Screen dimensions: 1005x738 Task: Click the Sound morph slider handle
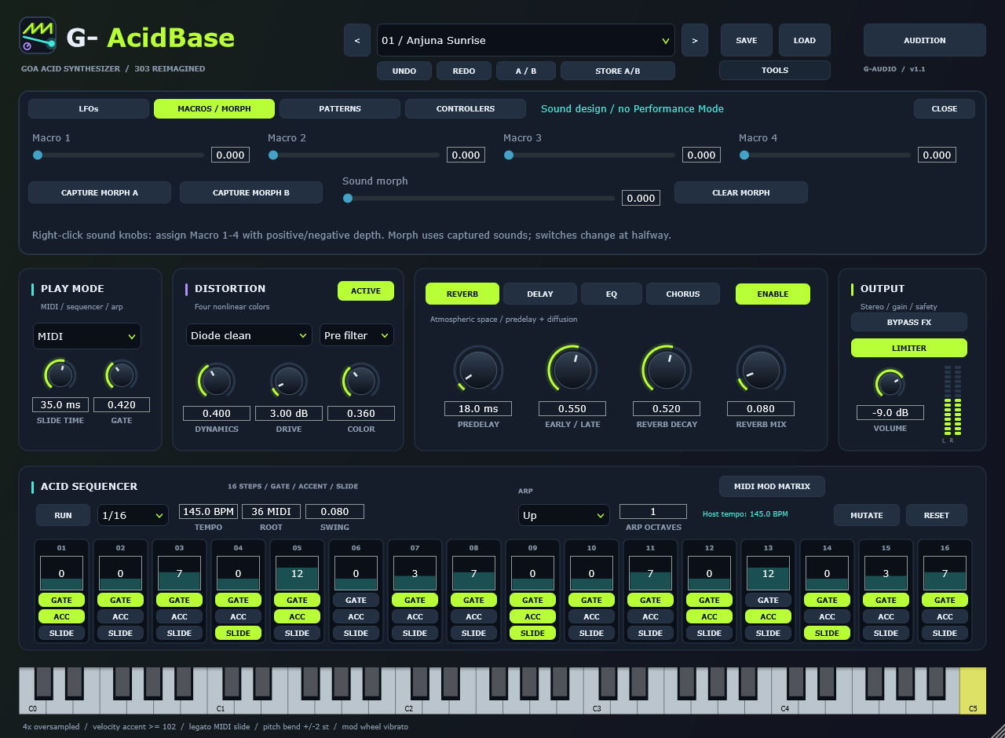[348, 199]
